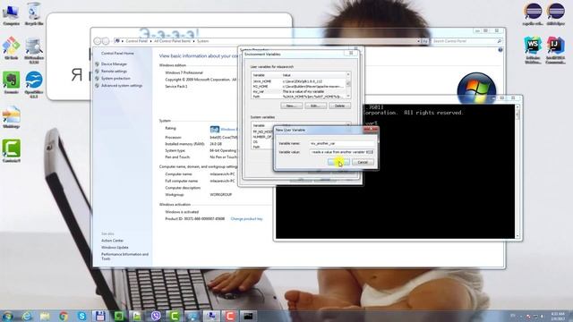Open the colorful four-square tools desktop shortcut
The height and width of the screenshot is (322, 573).
coord(11,48)
